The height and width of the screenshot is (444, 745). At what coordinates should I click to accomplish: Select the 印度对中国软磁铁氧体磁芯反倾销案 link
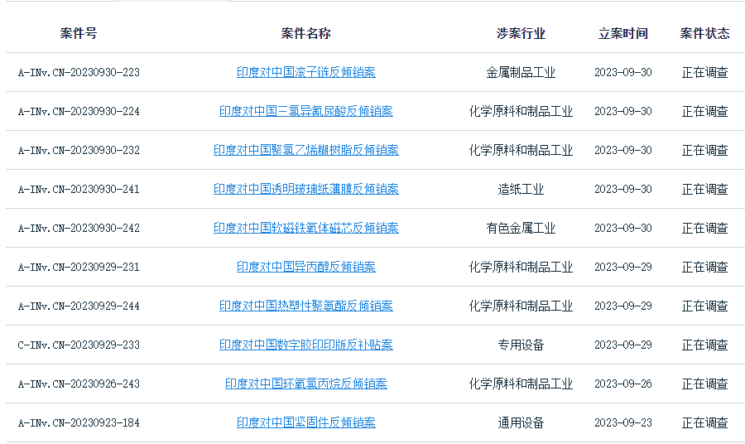tap(305, 228)
